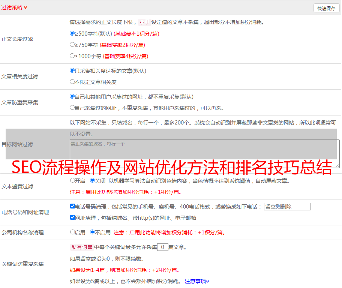Viewport: 342px width, 288px height.
Task: Toggle the 网址清理 checkbox
Action: coord(72,217)
